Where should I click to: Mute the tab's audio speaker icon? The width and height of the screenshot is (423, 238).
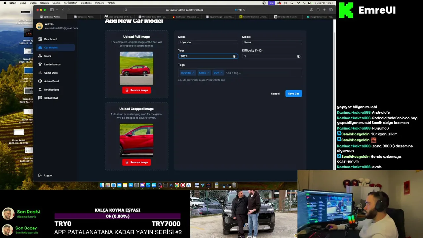click(x=236, y=10)
